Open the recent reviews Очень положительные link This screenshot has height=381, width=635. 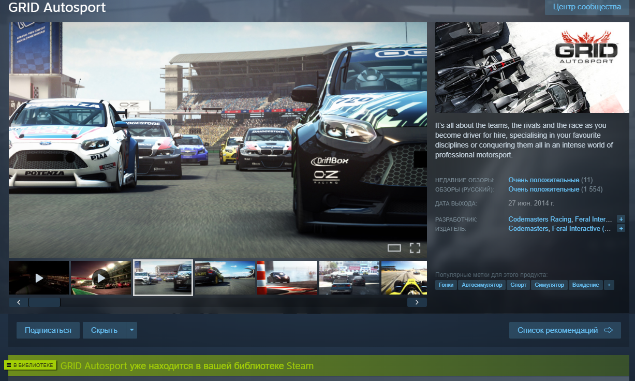click(x=543, y=180)
